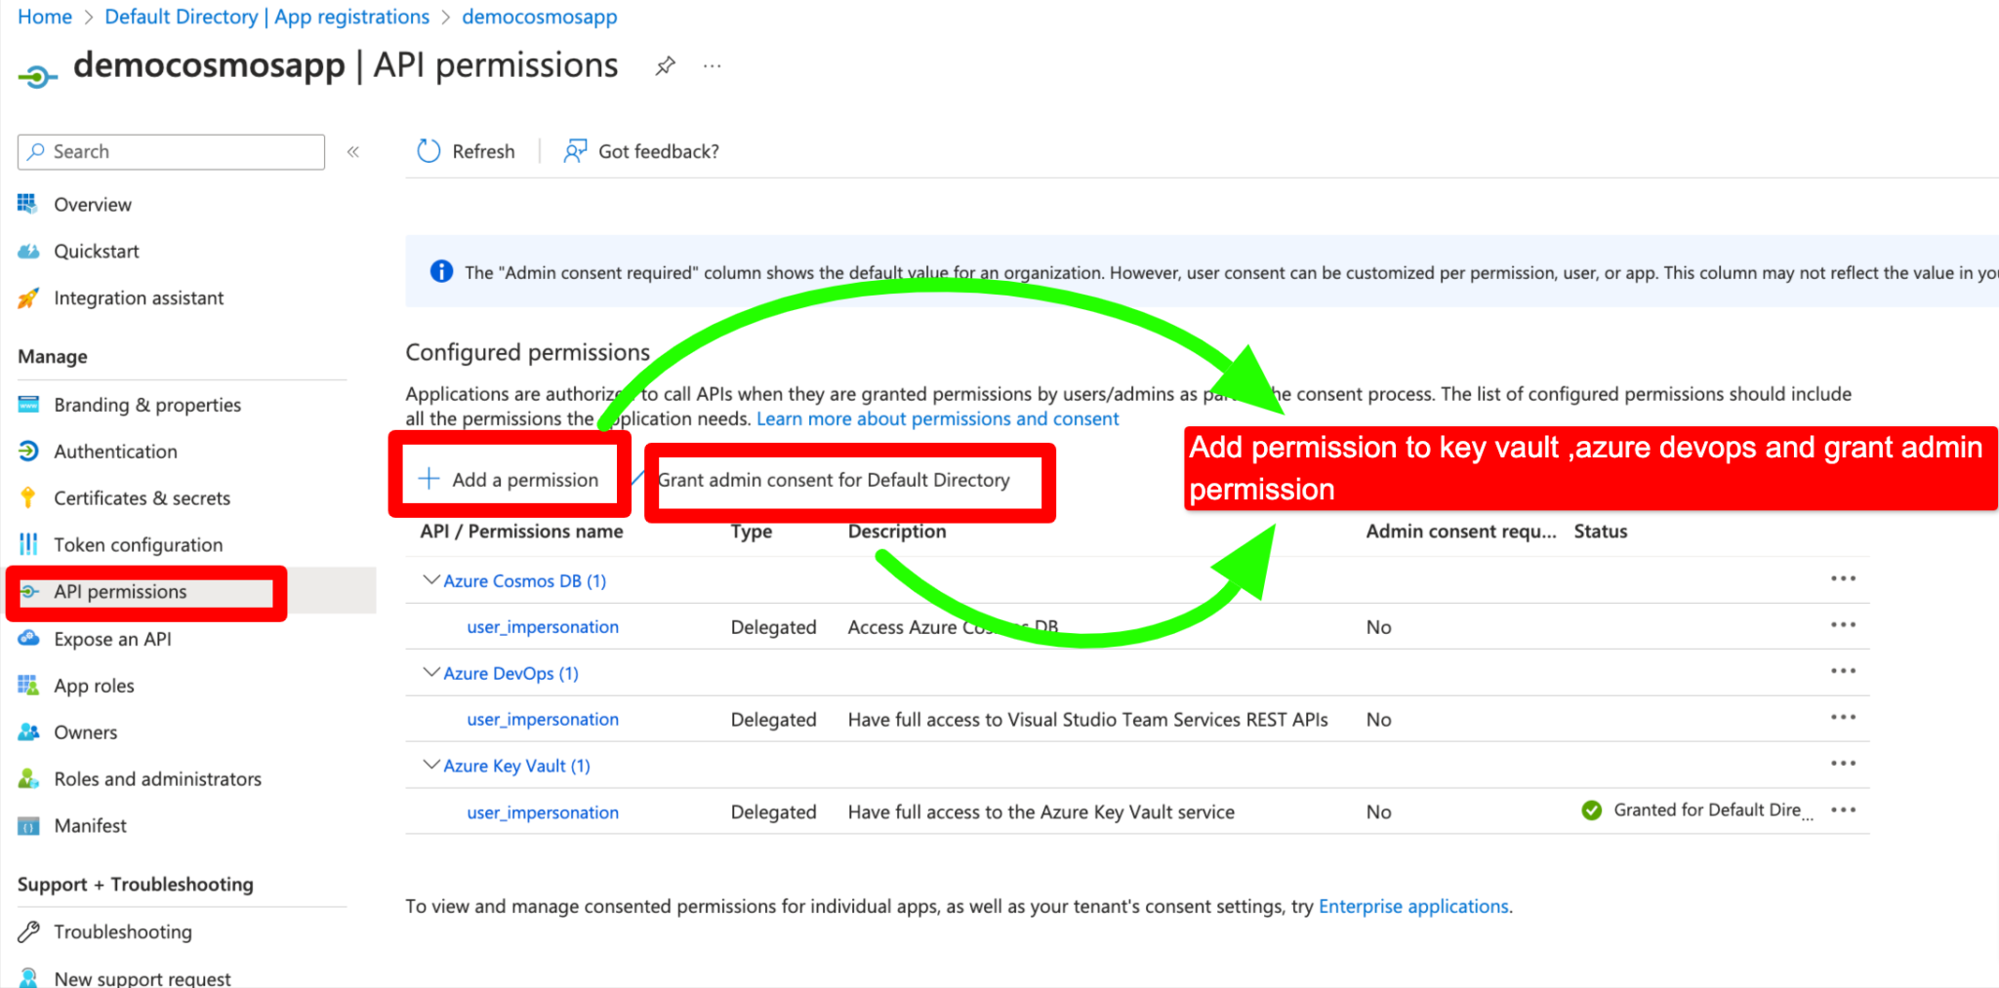Switch to the Overview section
This screenshot has height=988, width=1999.
click(x=93, y=204)
